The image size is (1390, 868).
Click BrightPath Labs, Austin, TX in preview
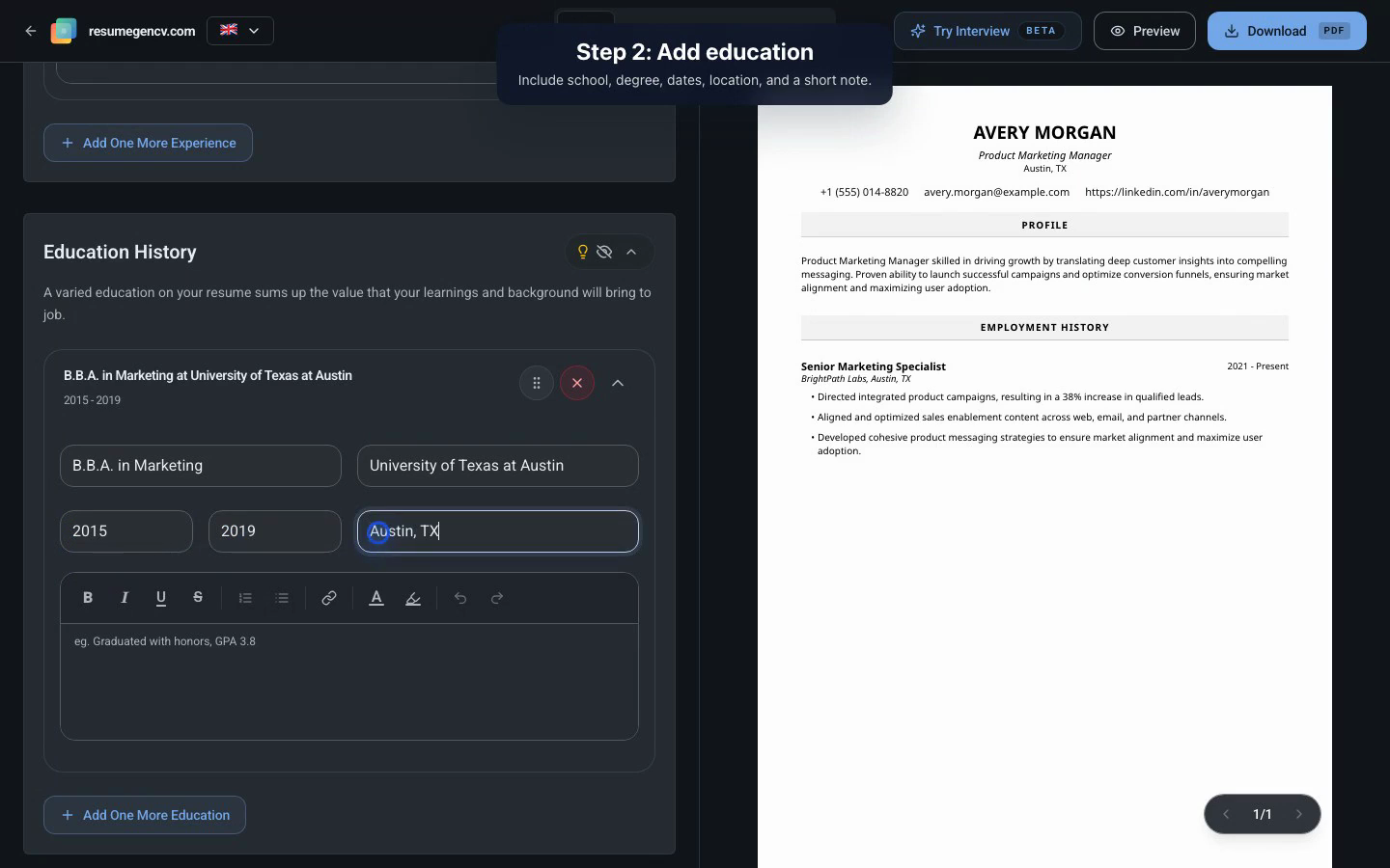pos(856,379)
